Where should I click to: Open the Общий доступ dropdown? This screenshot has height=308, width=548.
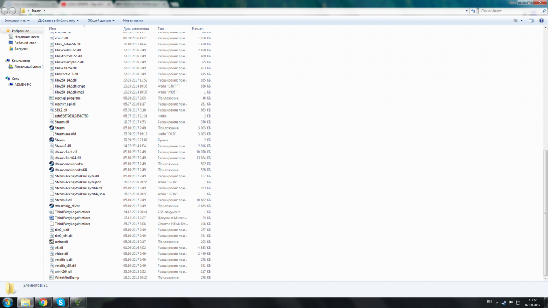pyautogui.click(x=101, y=21)
